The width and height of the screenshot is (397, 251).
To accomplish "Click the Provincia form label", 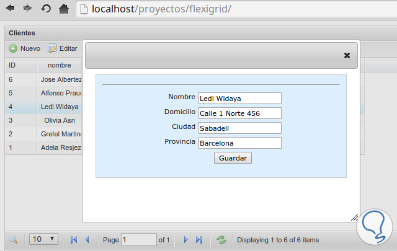I will click(x=180, y=141).
